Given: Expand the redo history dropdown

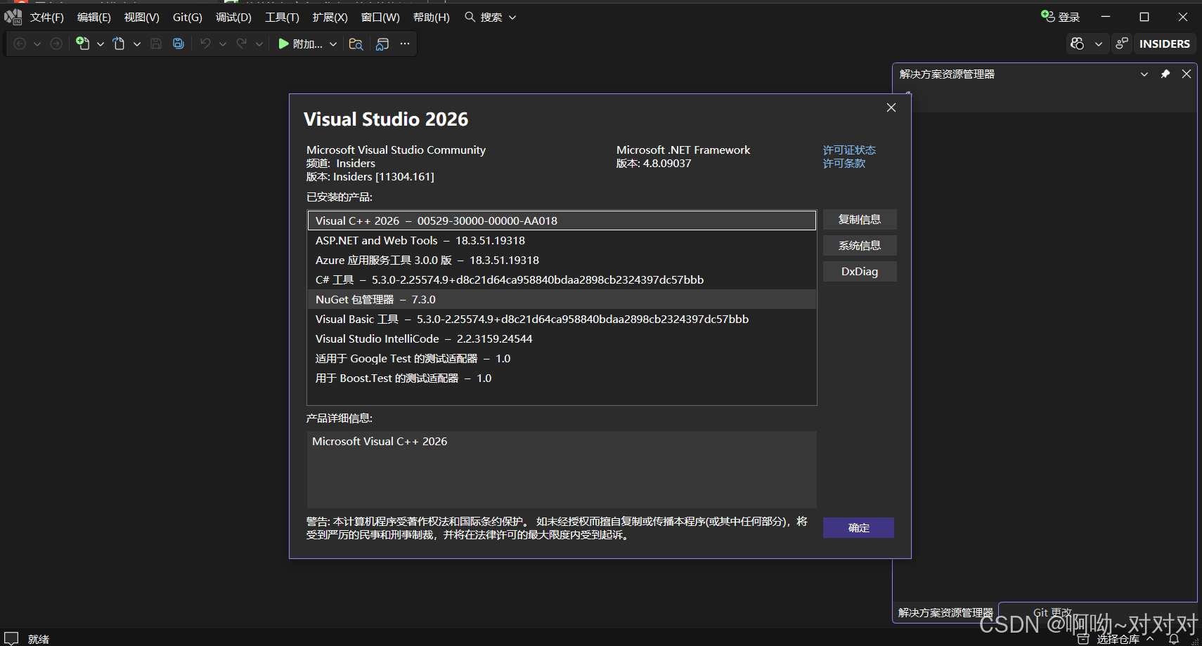Looking at the screenshot, I should [259, 44].
